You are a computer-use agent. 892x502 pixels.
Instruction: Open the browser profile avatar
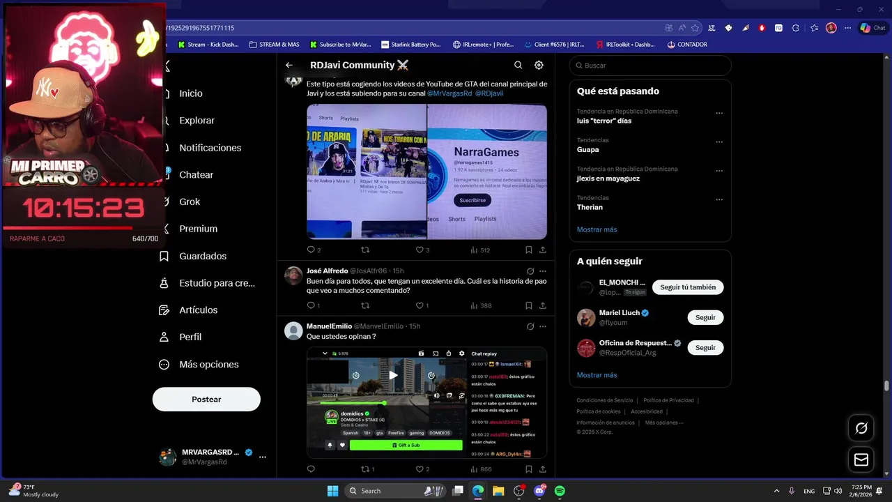coord(831,28)
